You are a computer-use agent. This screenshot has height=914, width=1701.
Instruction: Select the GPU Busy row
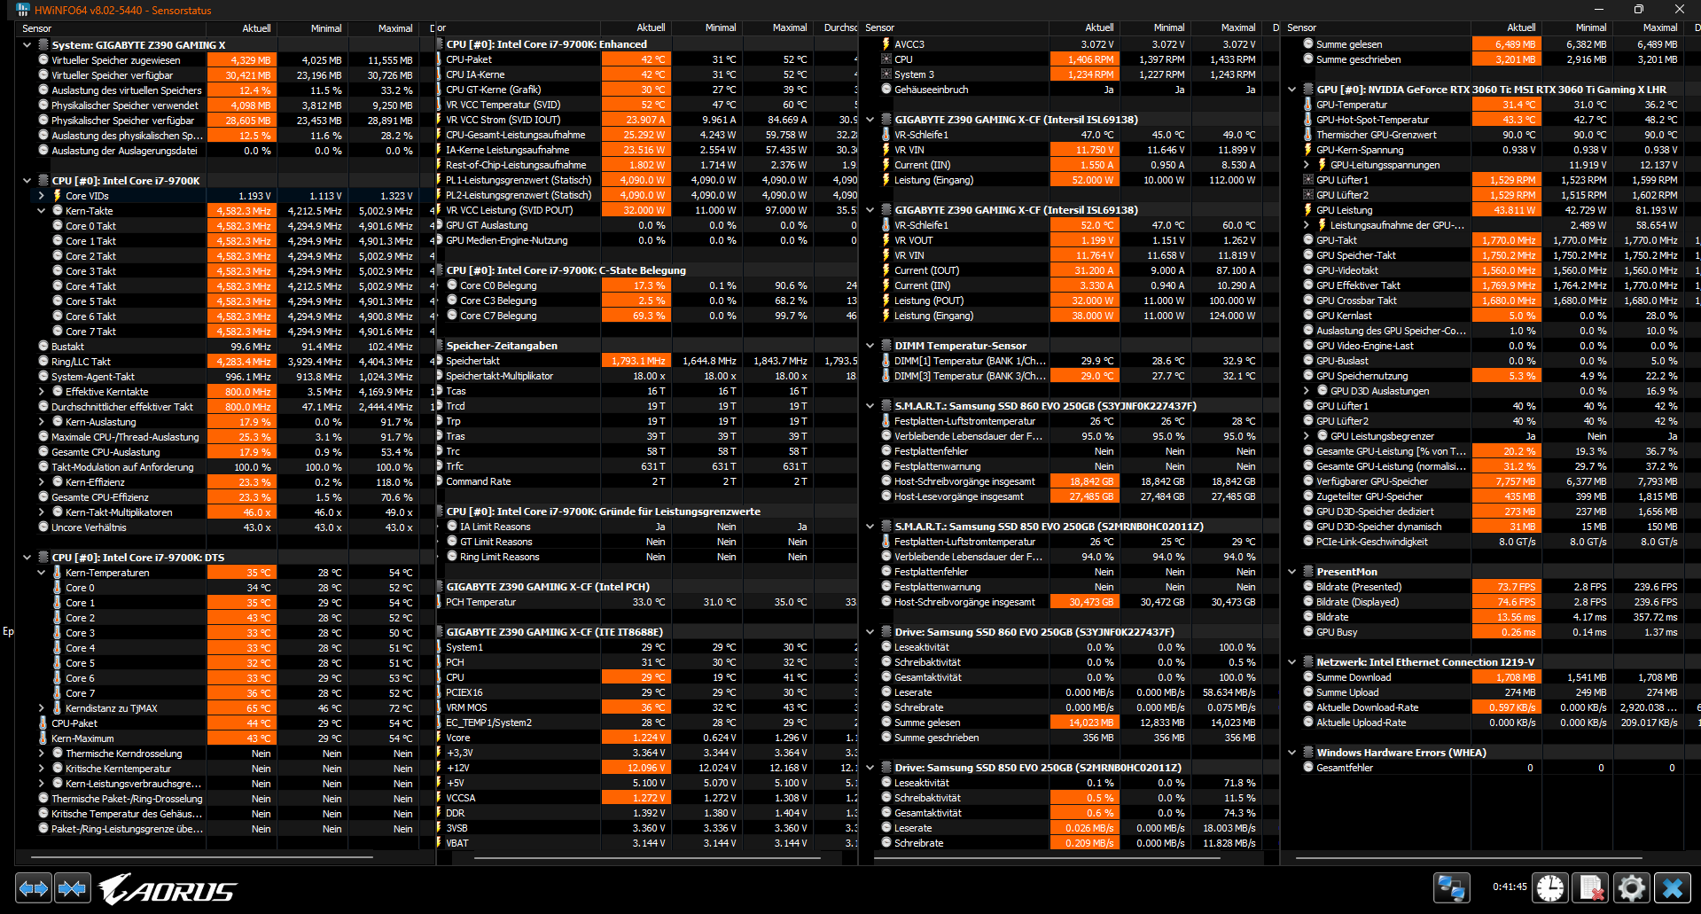1491,632
